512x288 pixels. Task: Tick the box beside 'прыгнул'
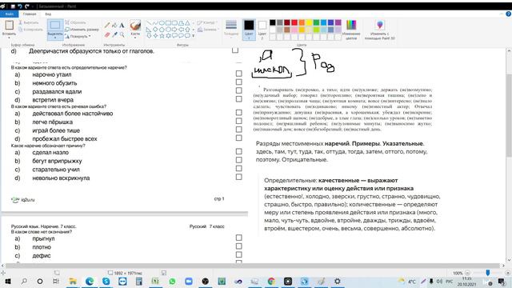click(238, 238)
